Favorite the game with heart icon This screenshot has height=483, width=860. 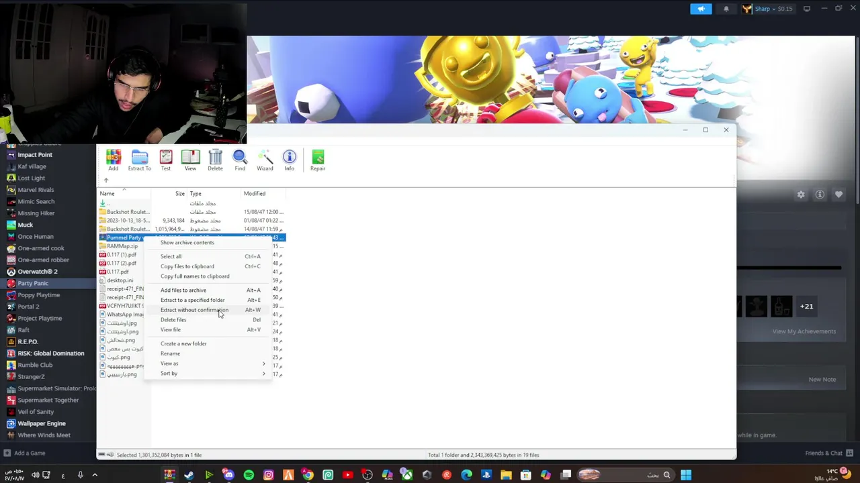838,195
